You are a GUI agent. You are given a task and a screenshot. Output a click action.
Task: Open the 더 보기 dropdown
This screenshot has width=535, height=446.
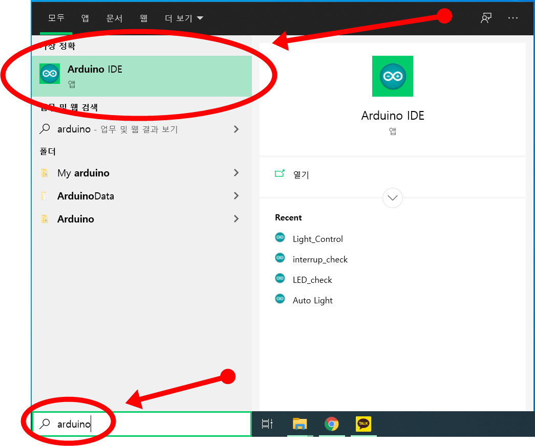tap(184, 18)
